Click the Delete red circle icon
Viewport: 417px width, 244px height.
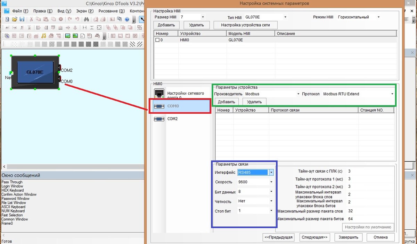pos(61,19)
